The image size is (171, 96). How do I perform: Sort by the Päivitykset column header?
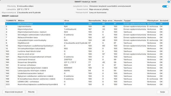[x=153, y=20]
